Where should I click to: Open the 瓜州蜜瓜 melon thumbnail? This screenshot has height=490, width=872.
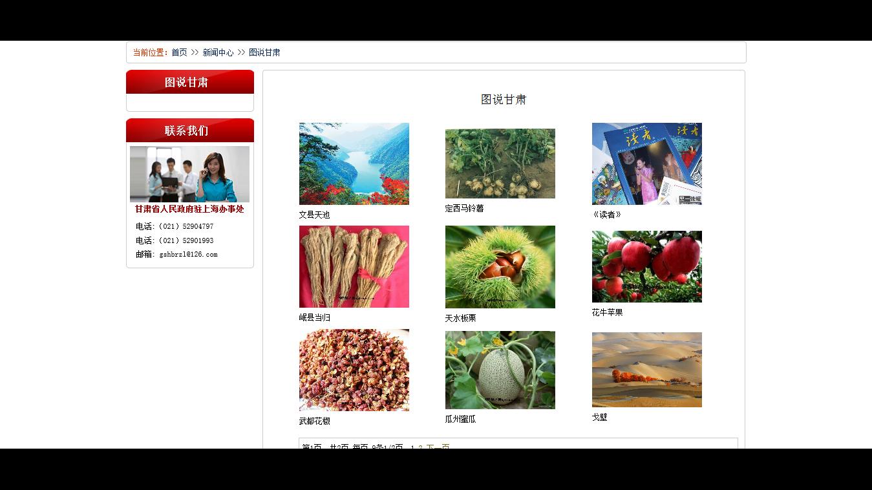500,370
